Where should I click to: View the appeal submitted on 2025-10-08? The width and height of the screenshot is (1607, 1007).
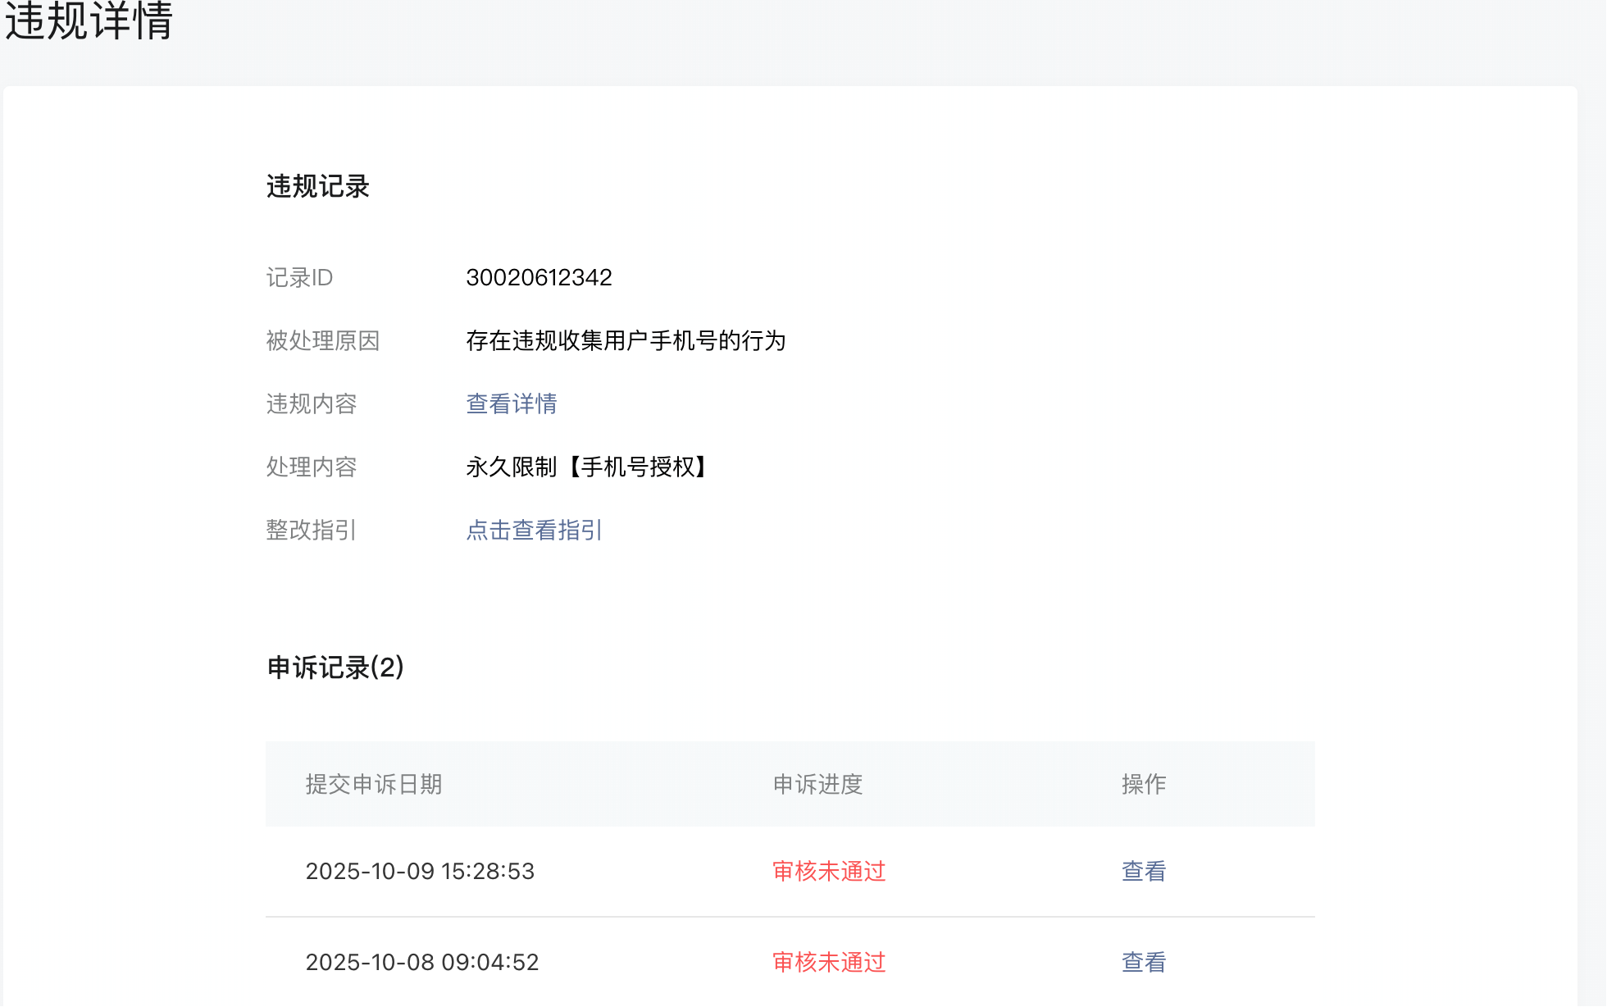(1143, 962)
